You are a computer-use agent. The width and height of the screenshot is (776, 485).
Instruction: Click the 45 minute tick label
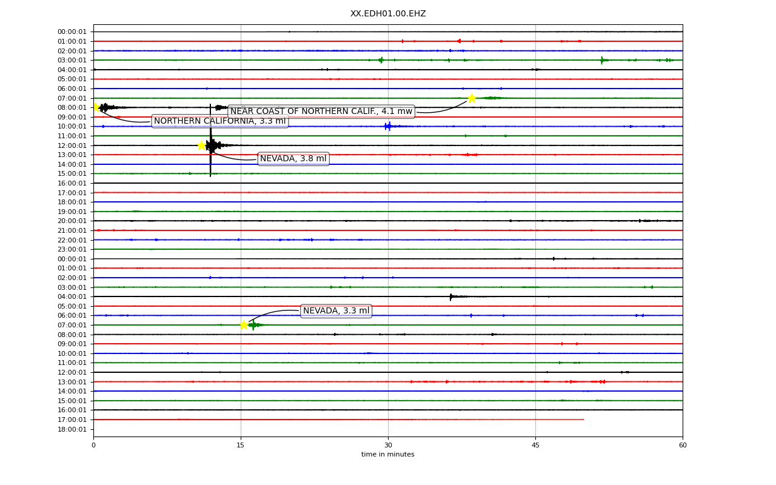click(535, 446)
